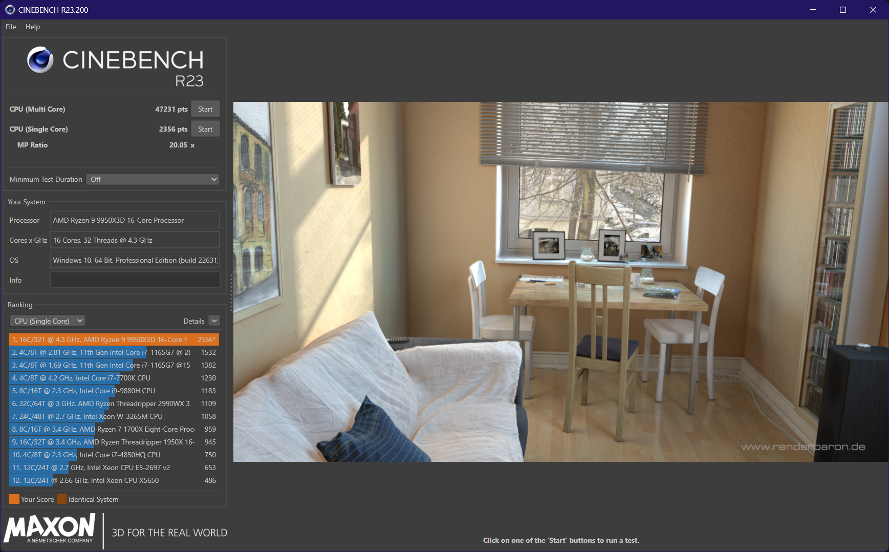Click the 47231 pts multi core score
The image size is (889, 552).
click(171, 109)
